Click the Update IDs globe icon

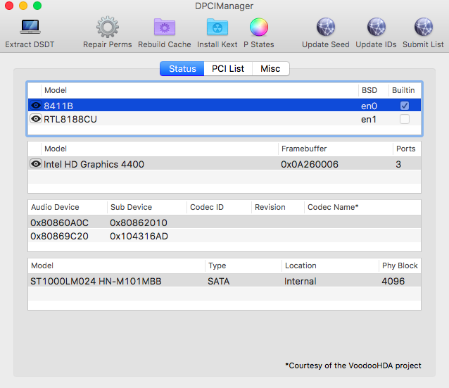(376, 27)
